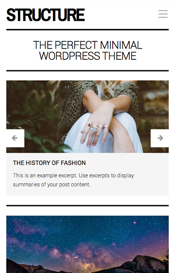
Task: Advance to the next slide arrow
Action: click(160, 138)
